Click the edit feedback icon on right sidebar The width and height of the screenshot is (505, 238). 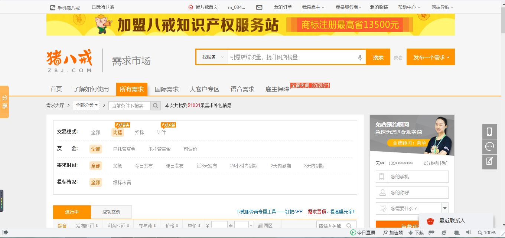click(x=489, y=162)
